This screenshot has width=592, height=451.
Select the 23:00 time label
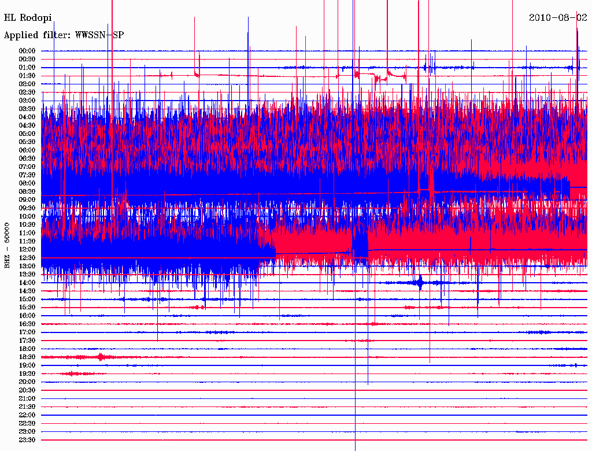pyautogui.click(x=27, y=432)
